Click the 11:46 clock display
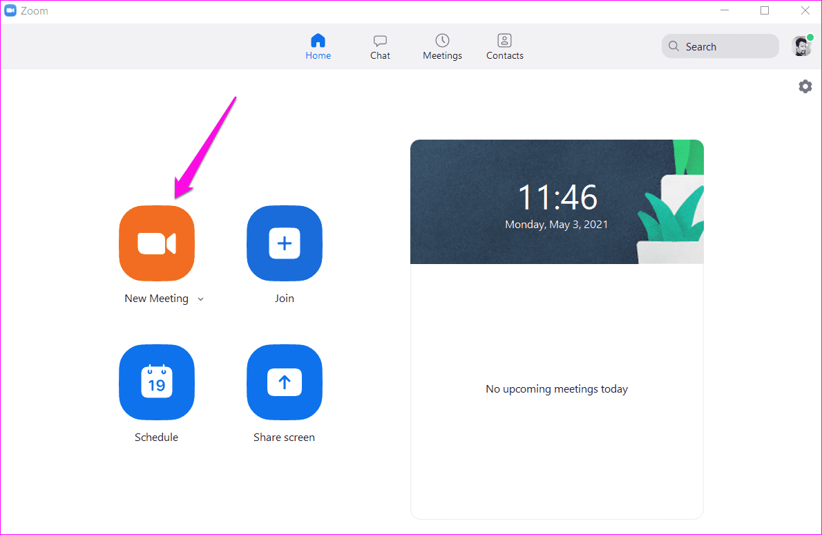822x535 pixels. tap(557, 197)
